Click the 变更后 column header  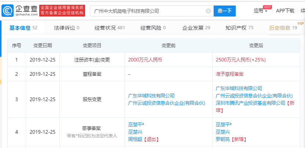(256, 46)
